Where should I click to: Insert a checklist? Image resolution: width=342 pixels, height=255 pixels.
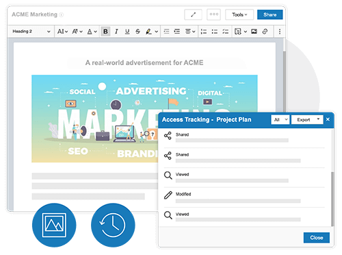pos(225,32)
